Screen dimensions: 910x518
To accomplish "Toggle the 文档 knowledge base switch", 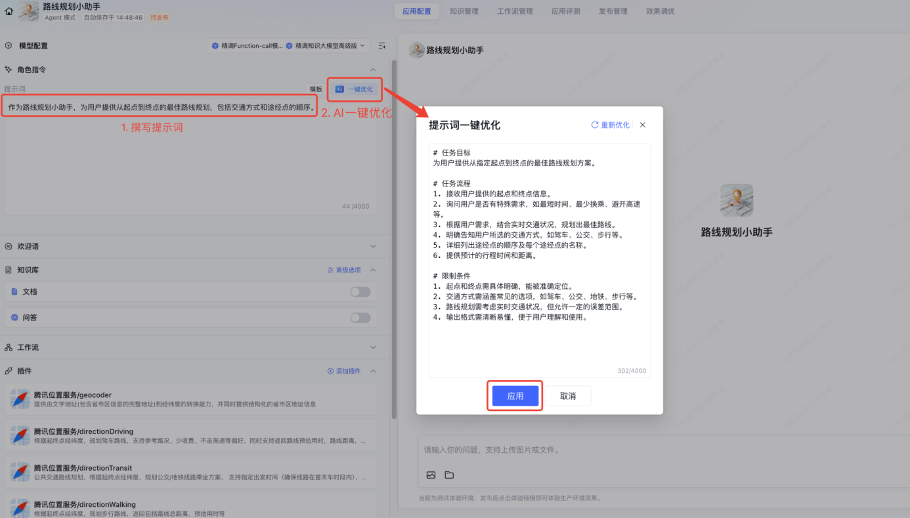I will tap(360, 291).
